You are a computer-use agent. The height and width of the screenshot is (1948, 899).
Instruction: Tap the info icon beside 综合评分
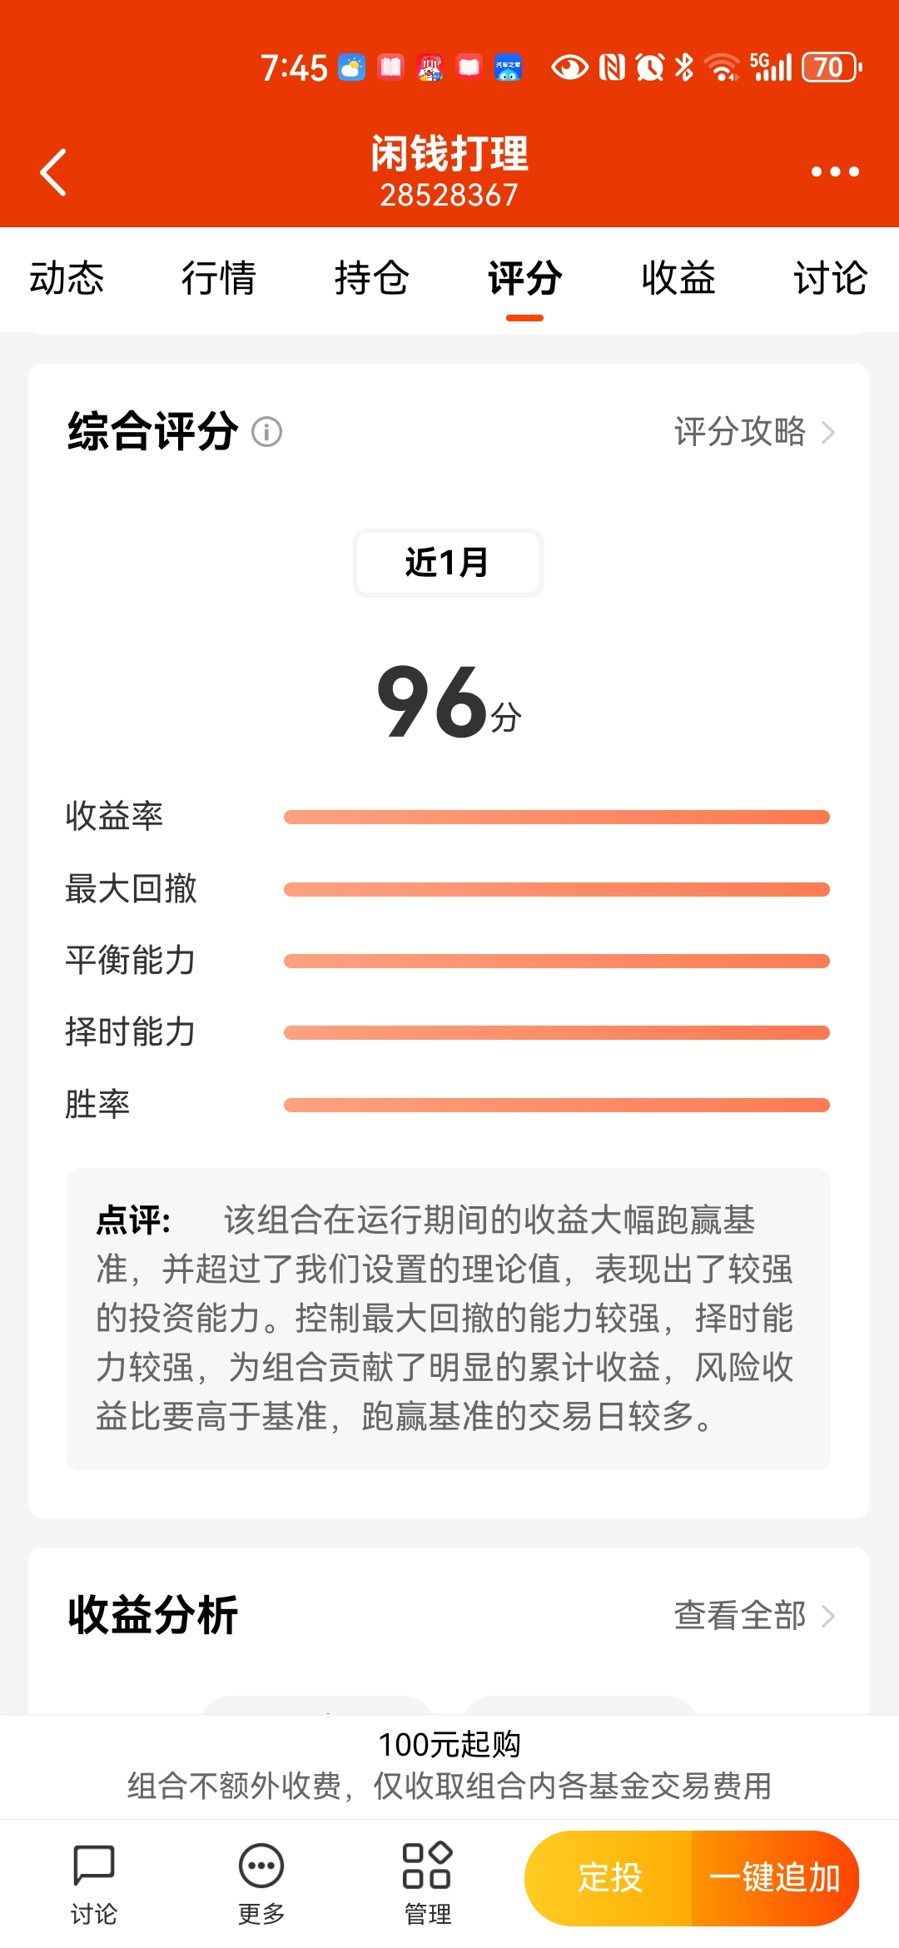pyautogui.click(x=267, y=432)
